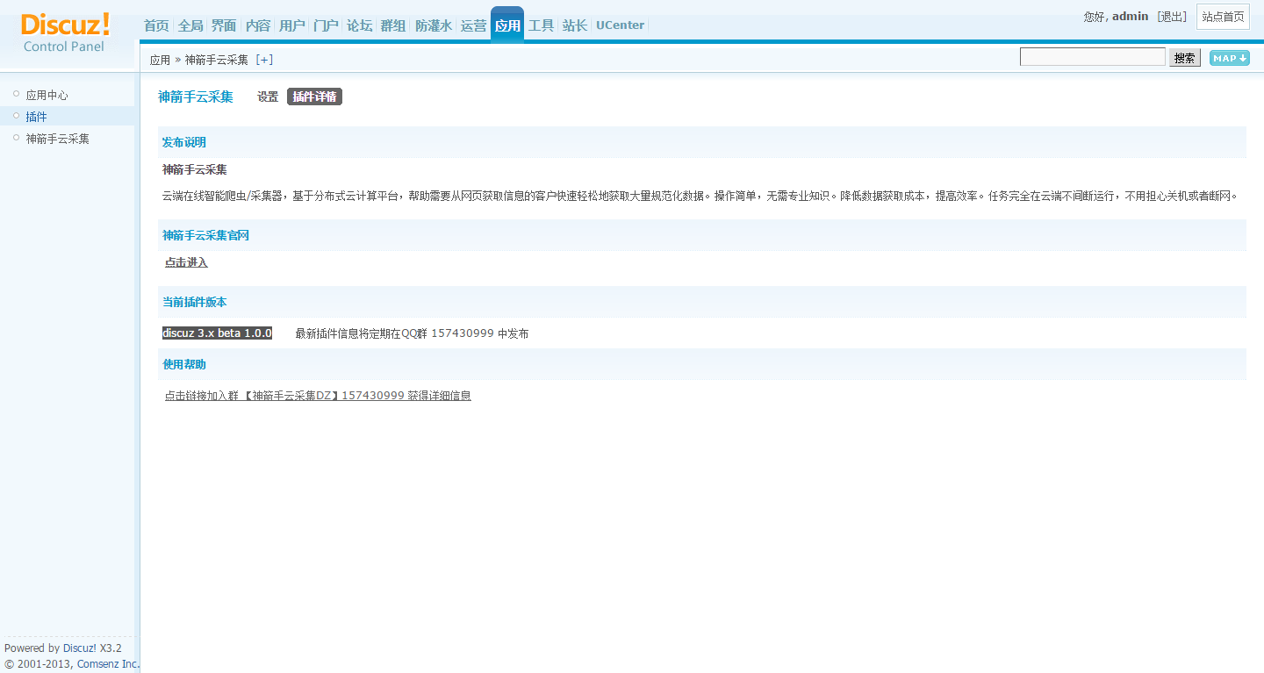
Task: Click the admin username text
Action: click(x=1130, y=17)
